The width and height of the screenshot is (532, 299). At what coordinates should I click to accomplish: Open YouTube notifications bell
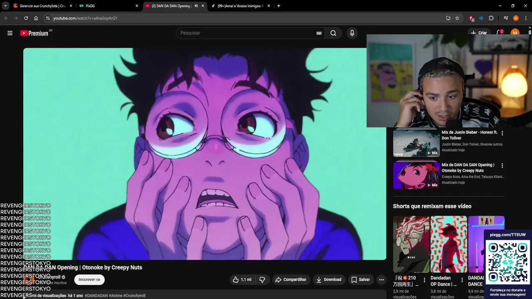pyautogui.click(x=500, y=33)
